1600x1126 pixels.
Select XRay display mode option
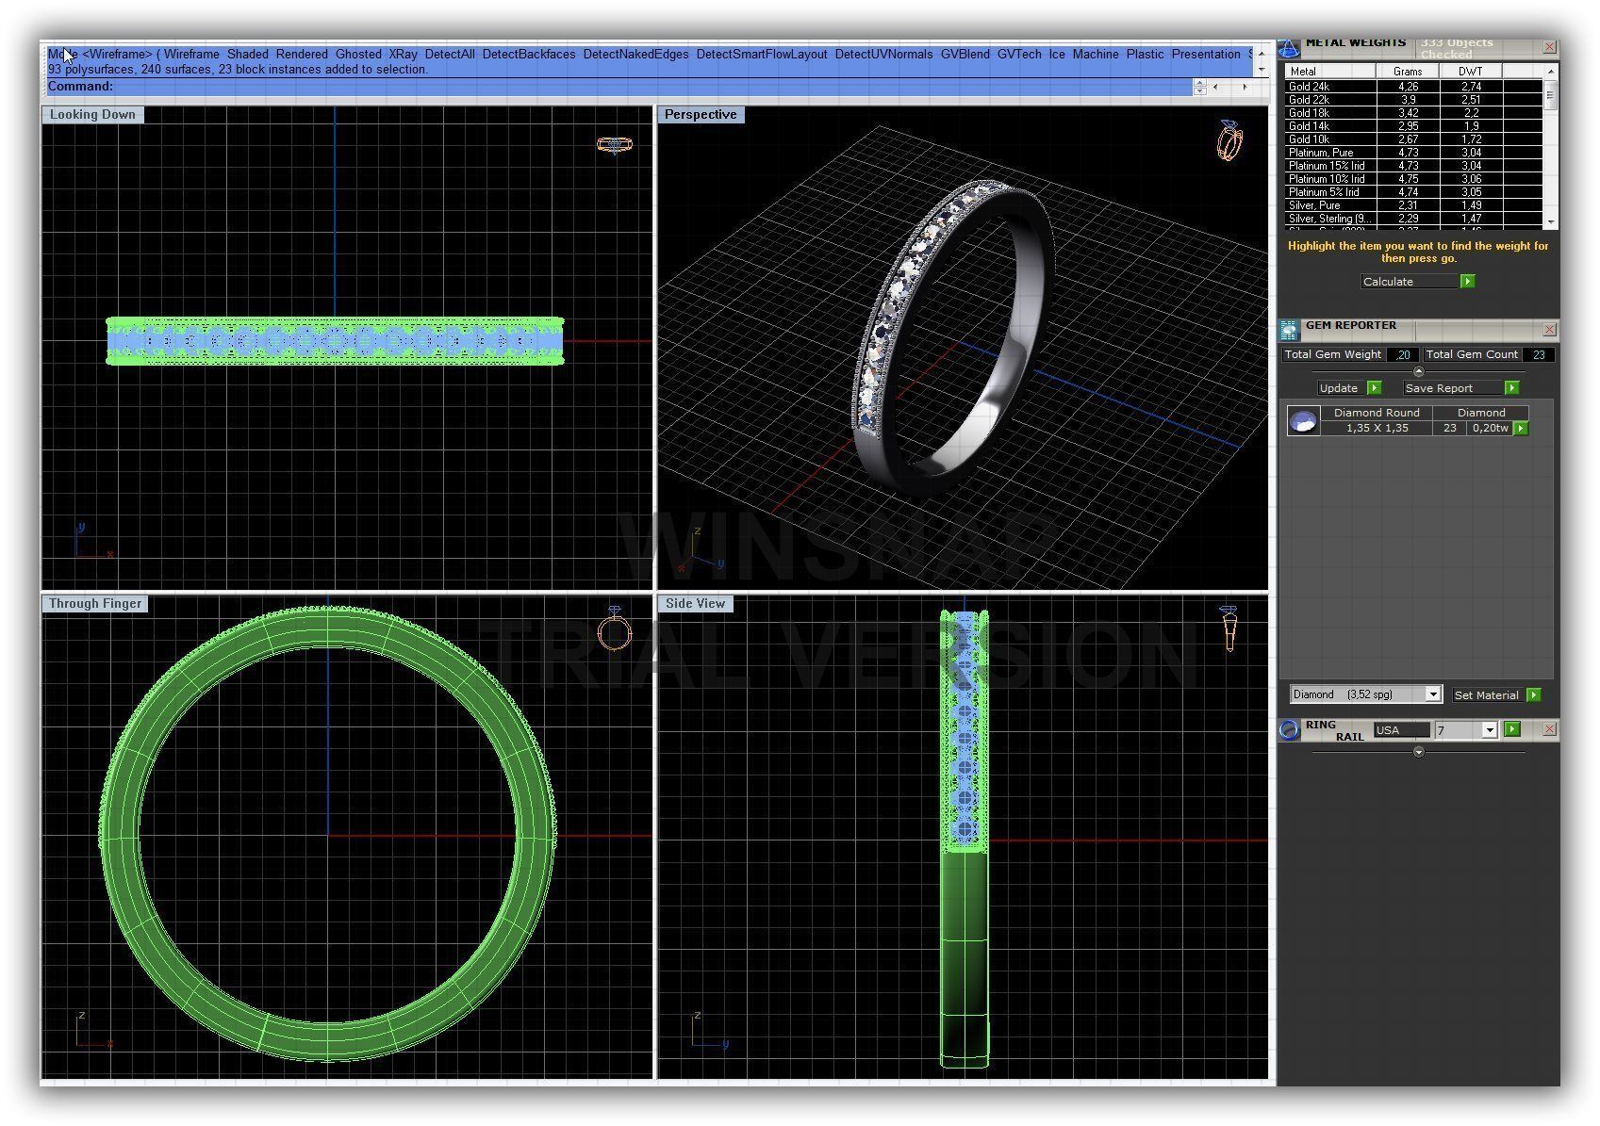(403, 55)
